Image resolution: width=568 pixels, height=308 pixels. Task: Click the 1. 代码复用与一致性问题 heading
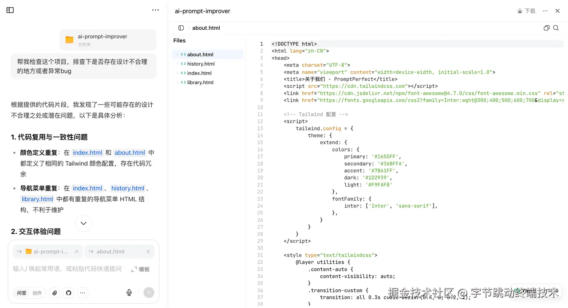pos(49,137)
